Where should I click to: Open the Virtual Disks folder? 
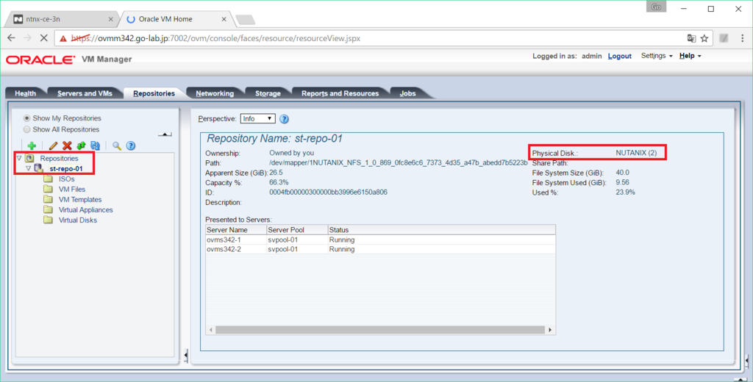pos(78,220)
